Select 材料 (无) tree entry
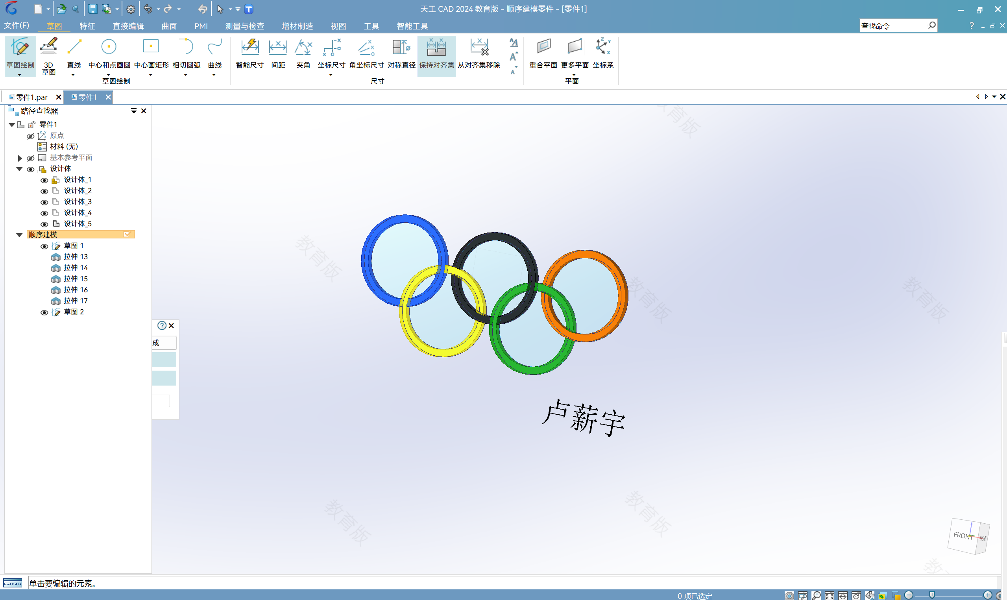1007x600 pixels. click(64, 147)
